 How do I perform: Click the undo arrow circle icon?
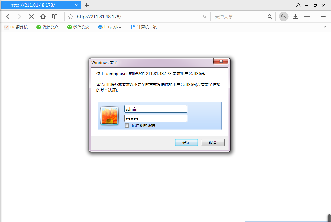point(283,17)
